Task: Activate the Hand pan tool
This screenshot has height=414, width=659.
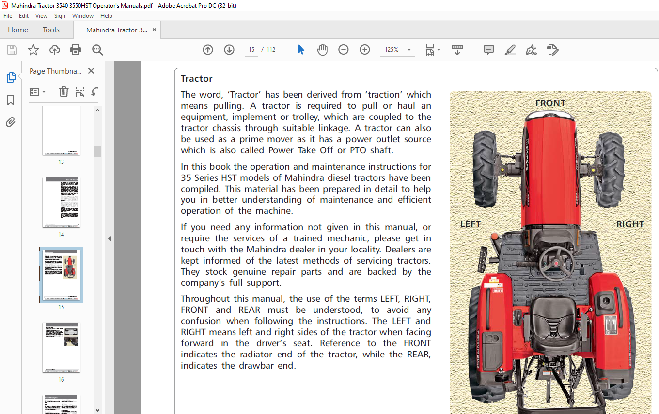Action: tap(322, 50)
